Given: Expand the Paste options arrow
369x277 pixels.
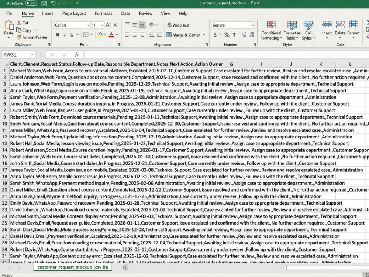Looking at the screenshot, I should pos(9,38).
